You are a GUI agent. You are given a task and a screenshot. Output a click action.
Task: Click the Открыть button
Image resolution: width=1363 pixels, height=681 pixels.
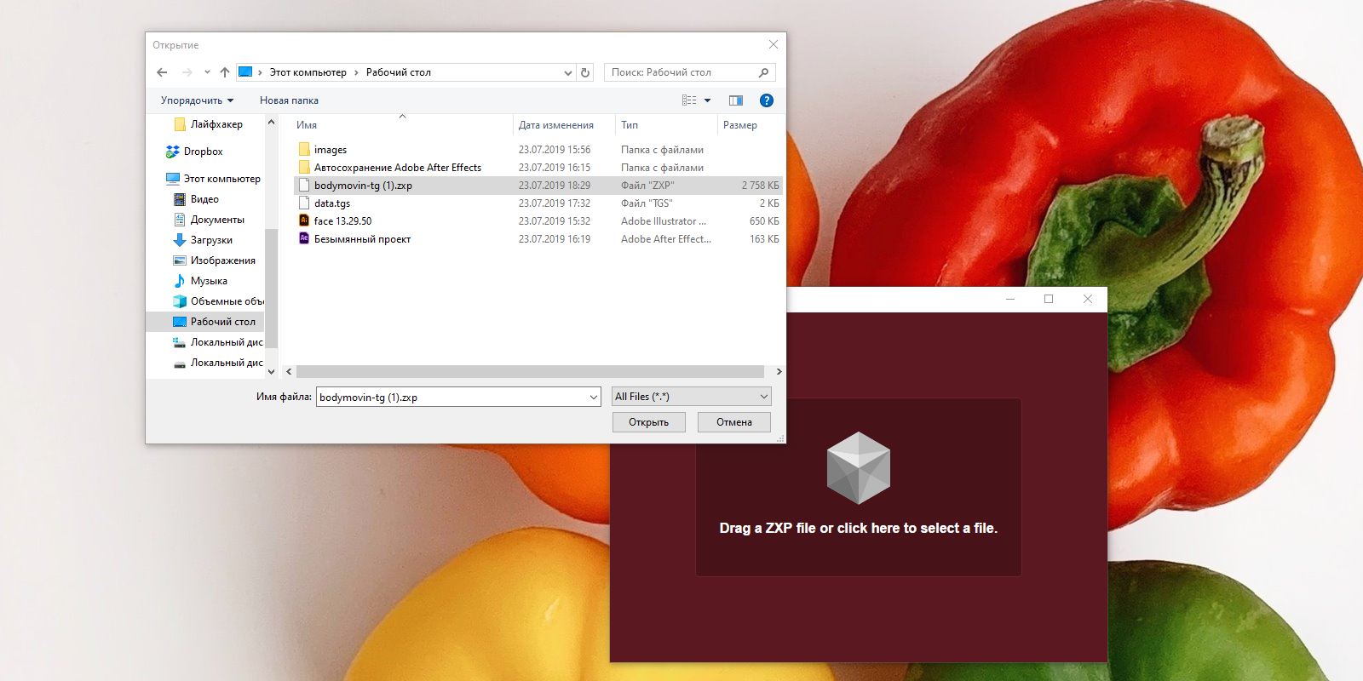649,422
